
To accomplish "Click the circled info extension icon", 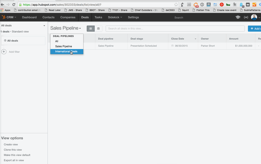I will [202, 4].
